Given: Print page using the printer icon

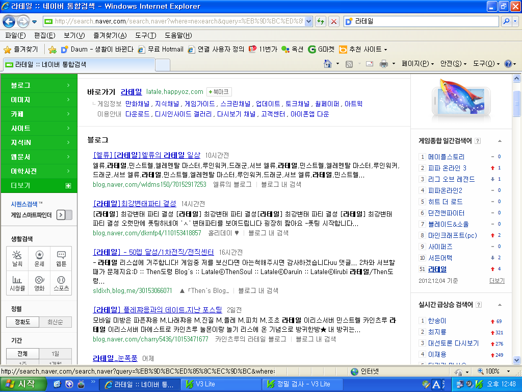Looking at the screenshot, I should pos(384,64).
